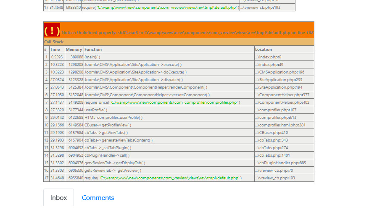
Task: Click the red exclamation warning icon
Action: point(52,31)
